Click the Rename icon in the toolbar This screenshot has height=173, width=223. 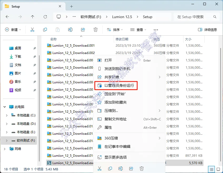point(70,30)
